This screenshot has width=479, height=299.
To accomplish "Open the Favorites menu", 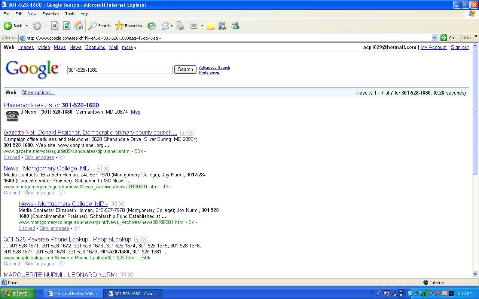I will point(51,14).
